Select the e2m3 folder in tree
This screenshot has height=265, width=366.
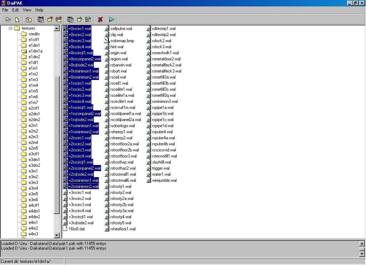[33, 136]
